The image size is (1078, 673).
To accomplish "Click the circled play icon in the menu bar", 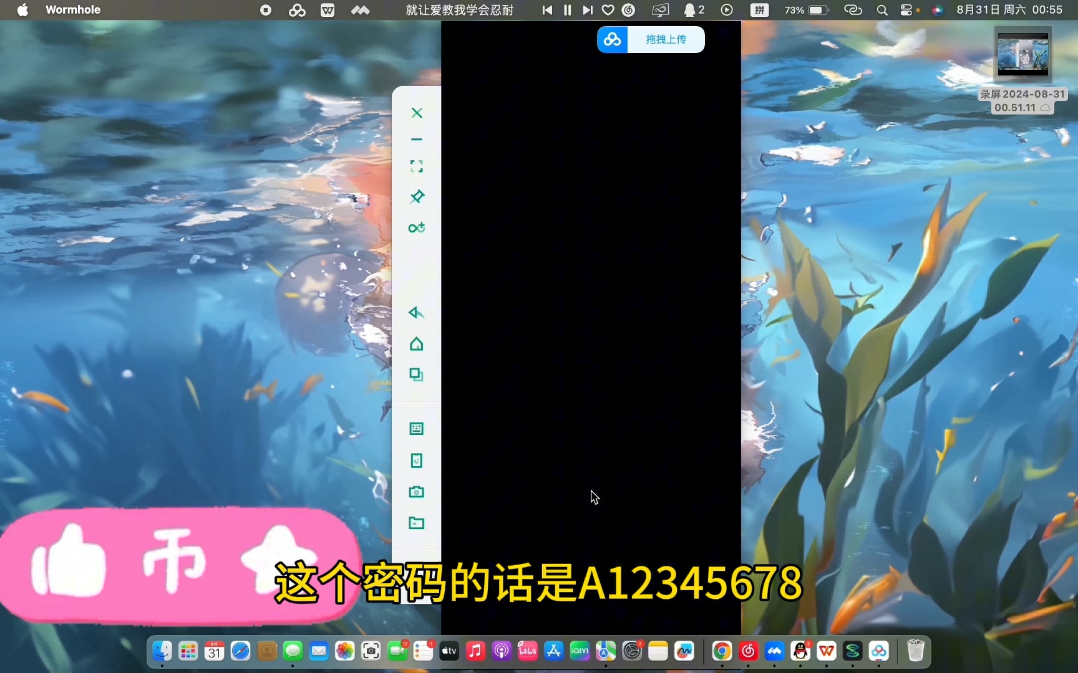I will [727, 10].
